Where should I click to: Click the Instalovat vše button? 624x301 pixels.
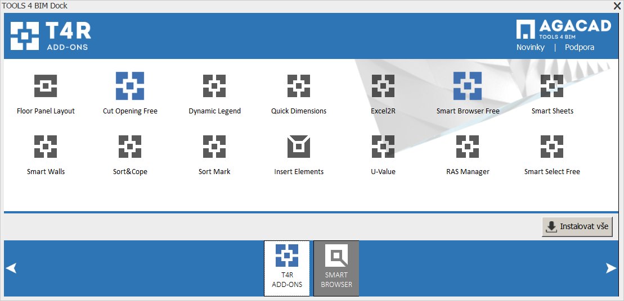[577, 227]
